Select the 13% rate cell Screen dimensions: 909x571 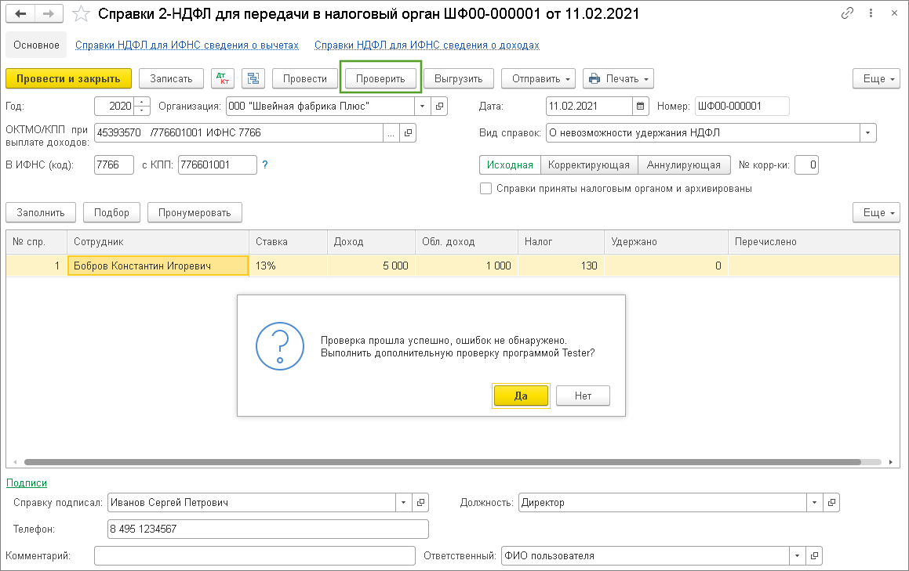[x=288, y=266]
